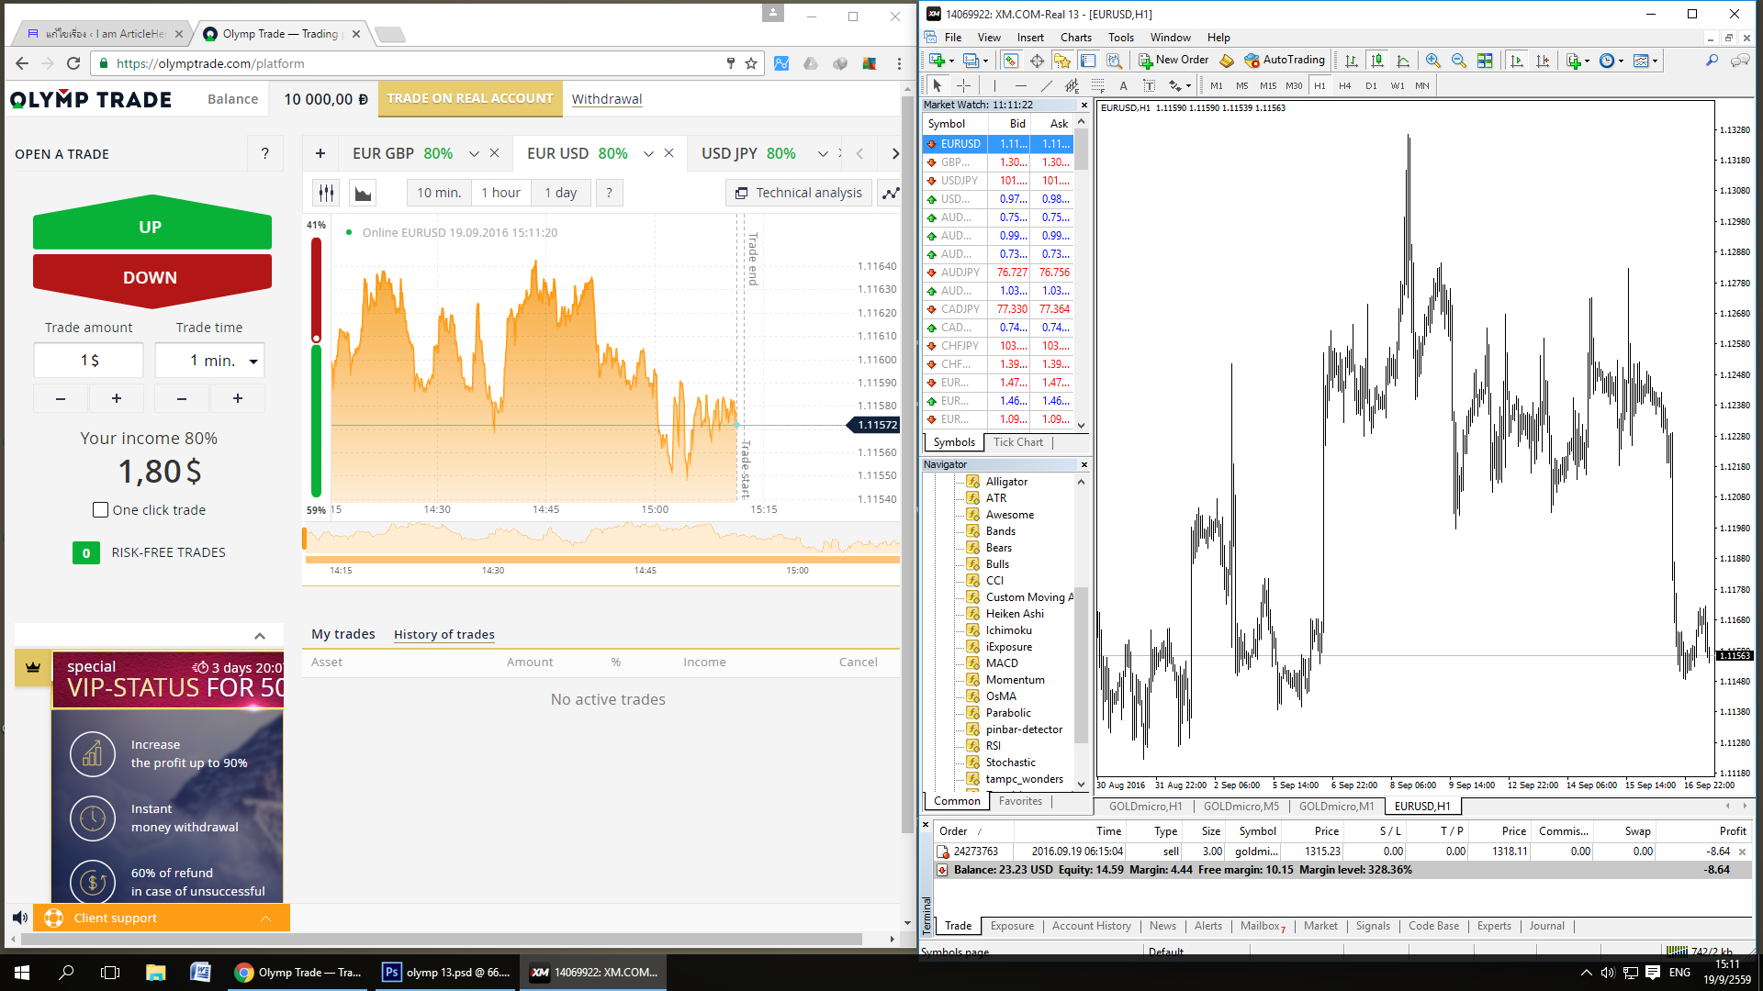1763x991 pixels.
Task: Enable chart auto scroll icon
Action: tap(1517, 61)
